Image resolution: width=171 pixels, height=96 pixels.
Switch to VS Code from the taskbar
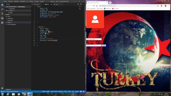(x=30, y=94)
